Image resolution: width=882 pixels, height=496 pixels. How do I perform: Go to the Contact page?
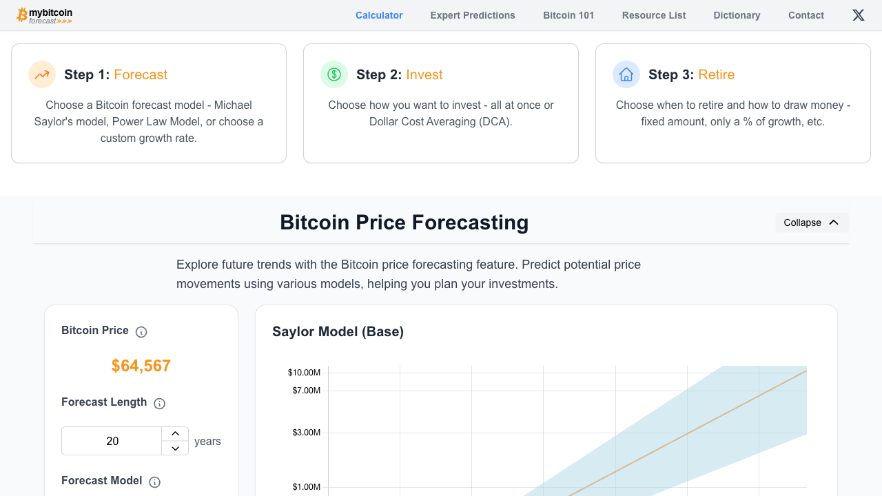(x=806, y=15)
